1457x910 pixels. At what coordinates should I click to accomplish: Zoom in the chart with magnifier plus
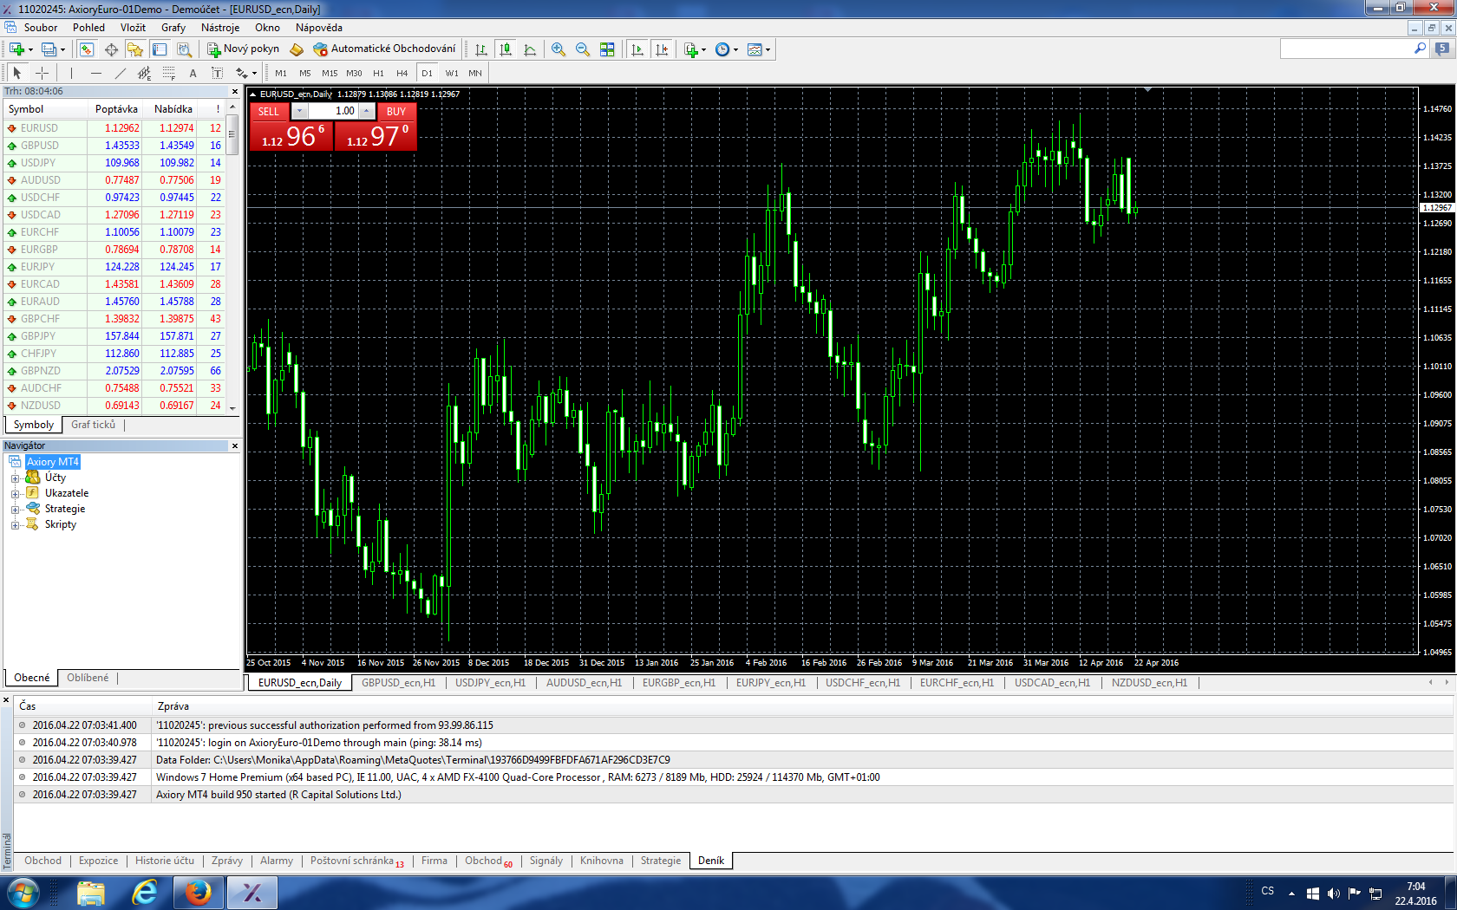[x=559, y=49]
